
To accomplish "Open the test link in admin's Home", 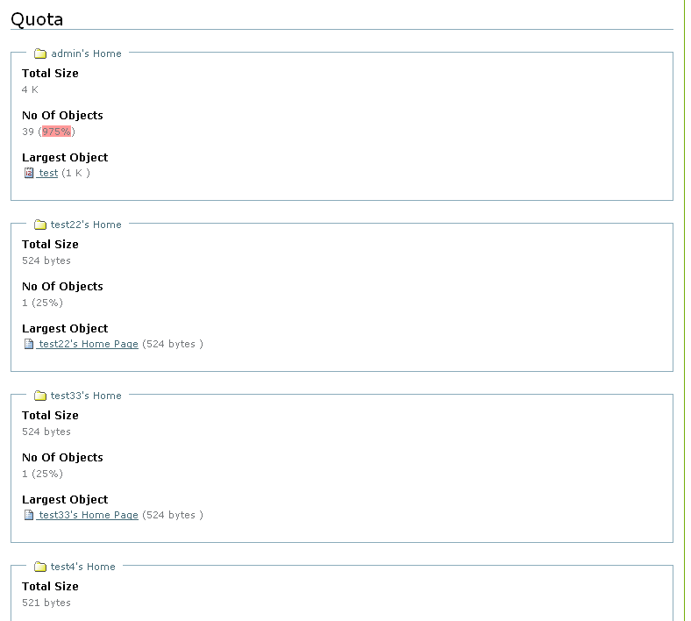I will 48,174.
